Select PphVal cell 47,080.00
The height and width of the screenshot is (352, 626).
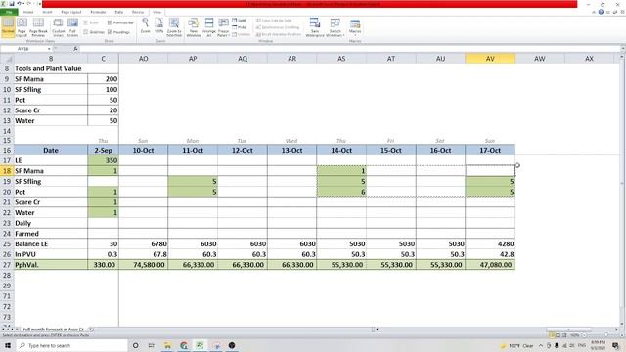(490, 265)
